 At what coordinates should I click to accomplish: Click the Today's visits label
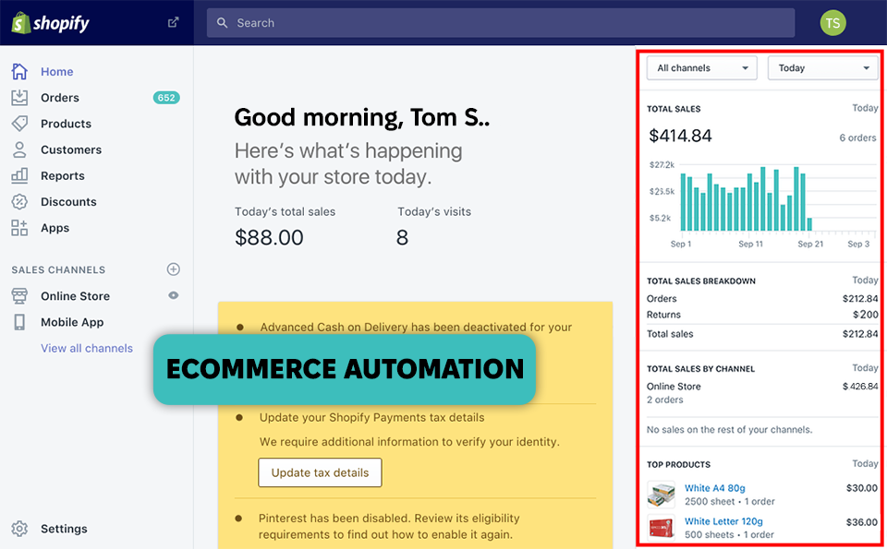tap(434, 212)
